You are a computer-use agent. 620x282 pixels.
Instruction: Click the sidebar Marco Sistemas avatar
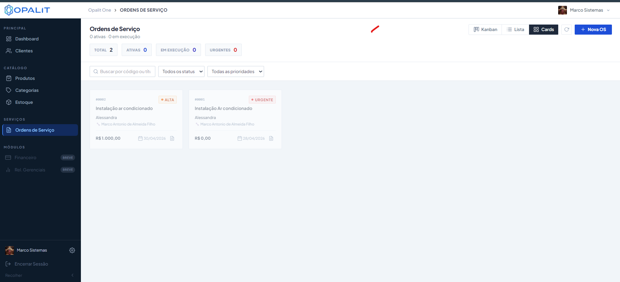tap(10, 250)
